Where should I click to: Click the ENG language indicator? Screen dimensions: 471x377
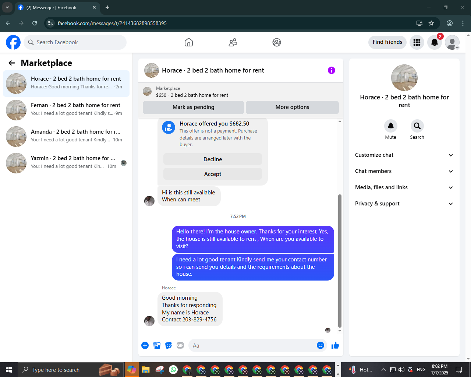pyautogui.click(x=421, y=370)
